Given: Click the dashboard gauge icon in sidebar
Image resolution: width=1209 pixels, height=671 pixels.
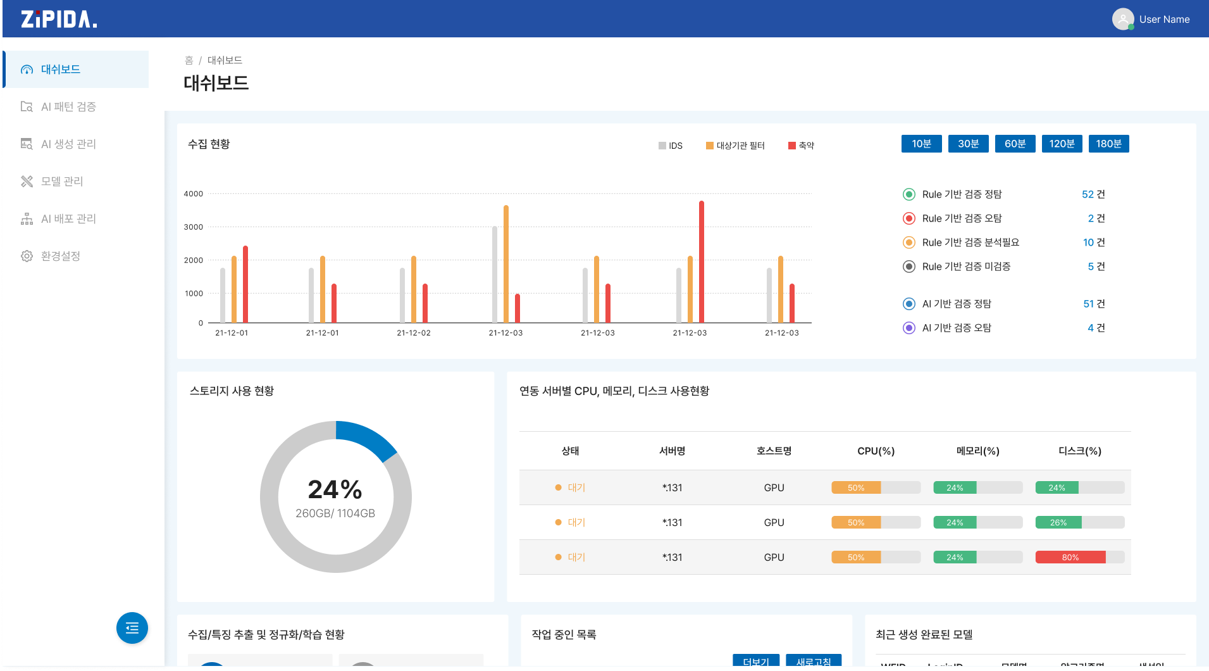Looking at the screenshot, I should (x=27, y=70).
